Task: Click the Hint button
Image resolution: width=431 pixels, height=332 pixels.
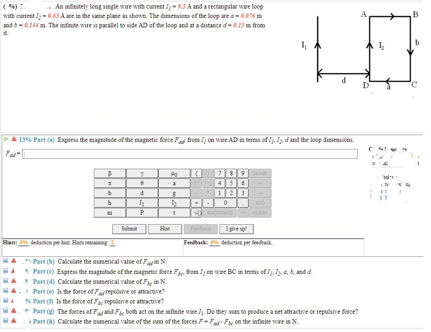Action: pyautogui.click(x=165, y=229)
